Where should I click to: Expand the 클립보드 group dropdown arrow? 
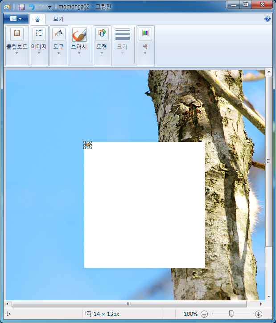click(x=17, y=53)
